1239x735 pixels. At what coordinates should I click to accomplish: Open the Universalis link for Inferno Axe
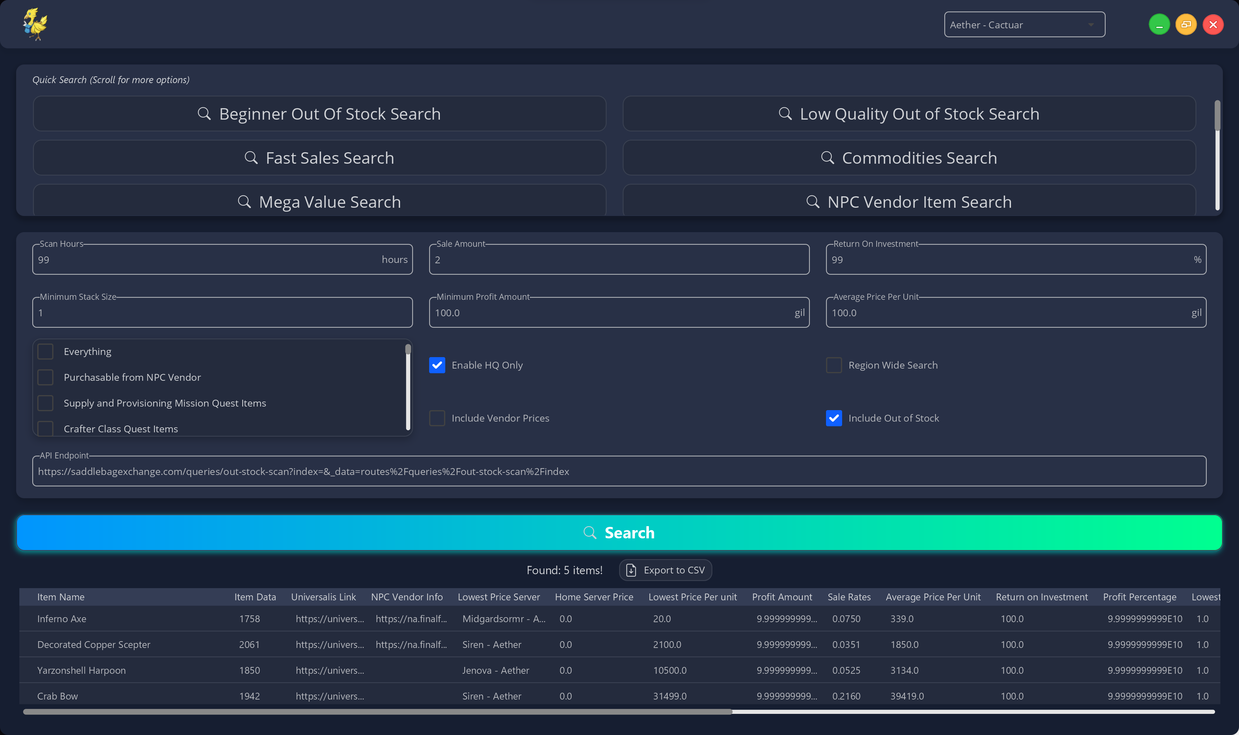pyautogui.click(x=330, y=619)
